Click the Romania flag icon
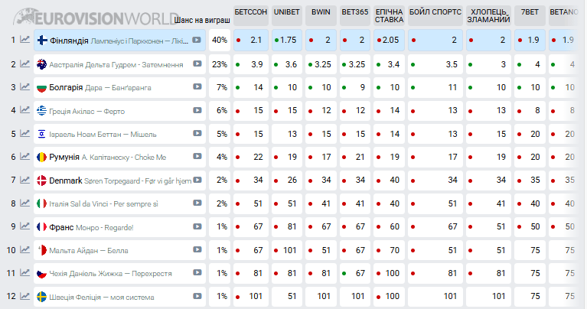The height and width of the screenshot is (309, 587). point(41,157)
